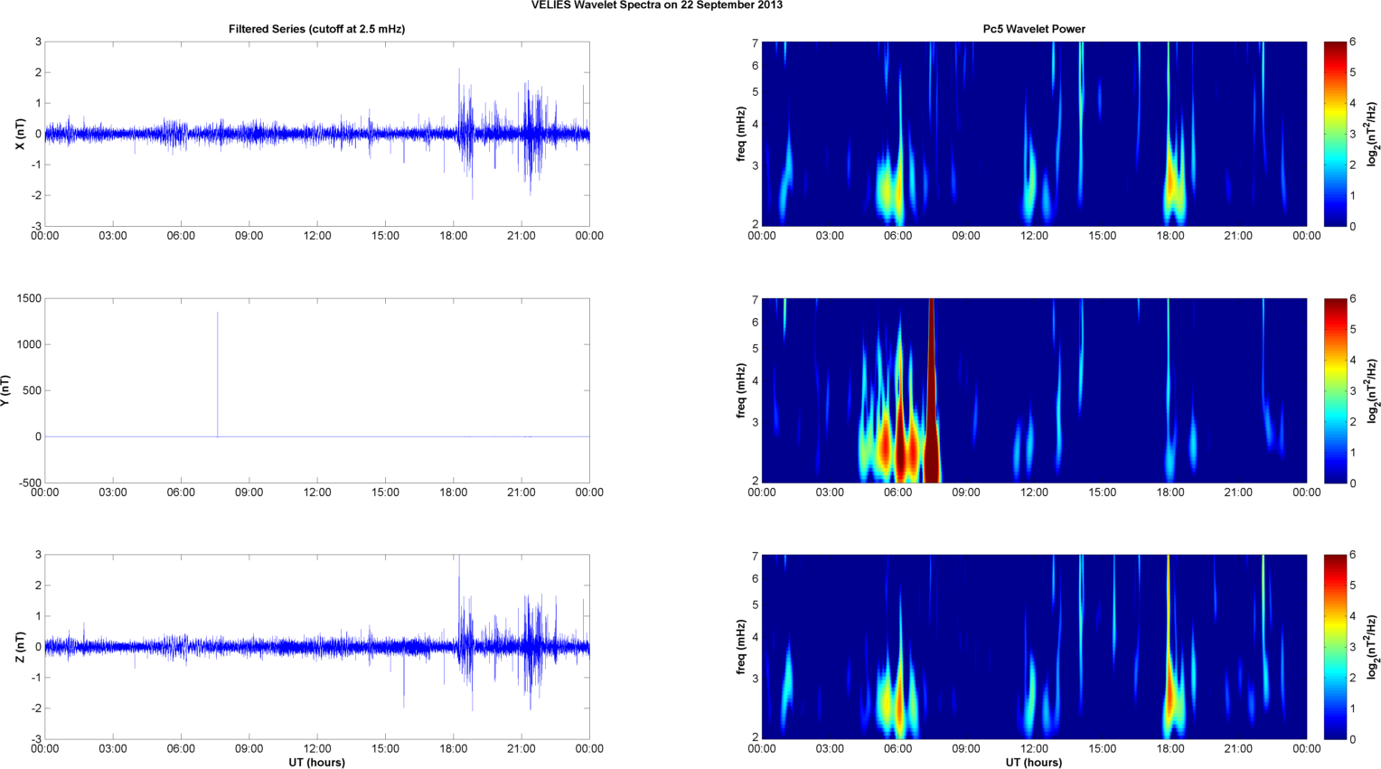Viewport: 1381px width, 769px height.
Task: Click orange hotspot near 18:00 in bottom spectrogram
Action: pos(1170,698)
